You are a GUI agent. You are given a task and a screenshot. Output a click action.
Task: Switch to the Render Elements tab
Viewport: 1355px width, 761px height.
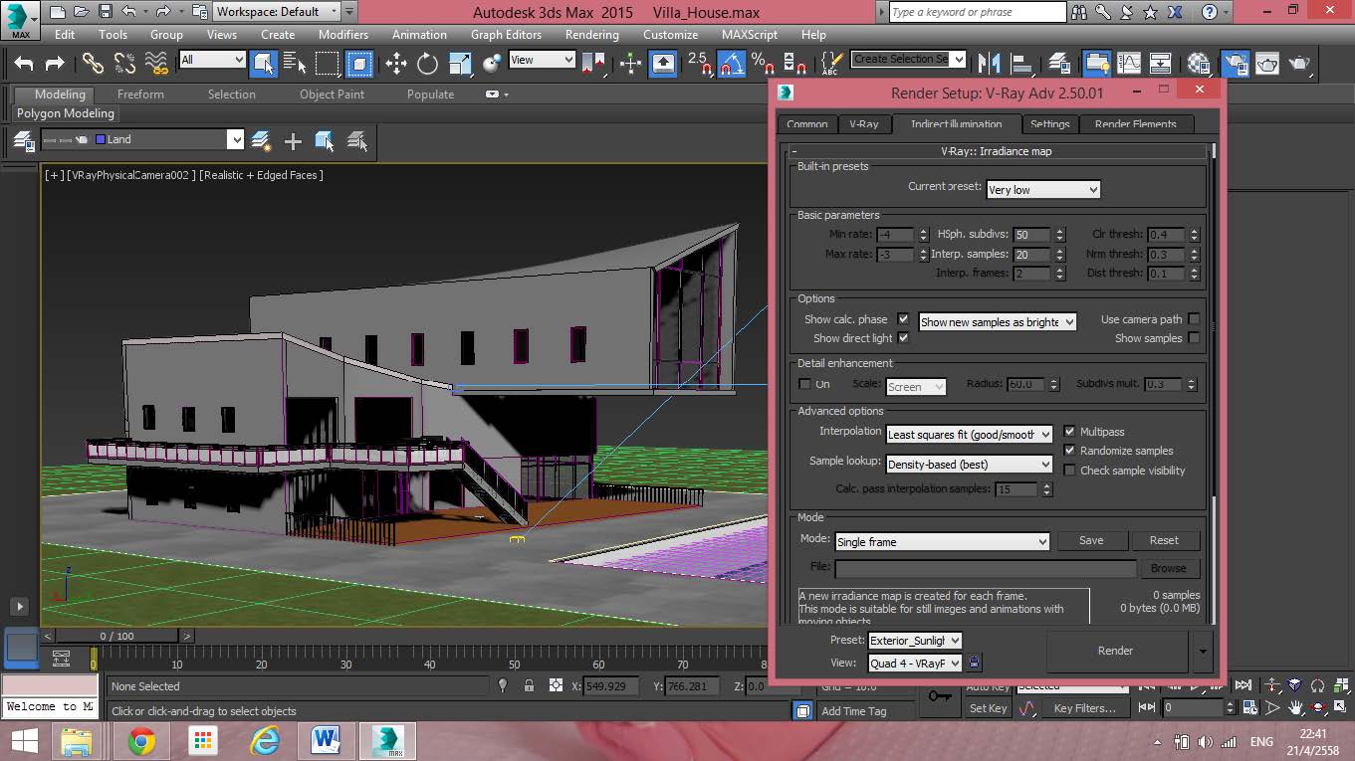pyautogui.click(x=1135, y=124)
